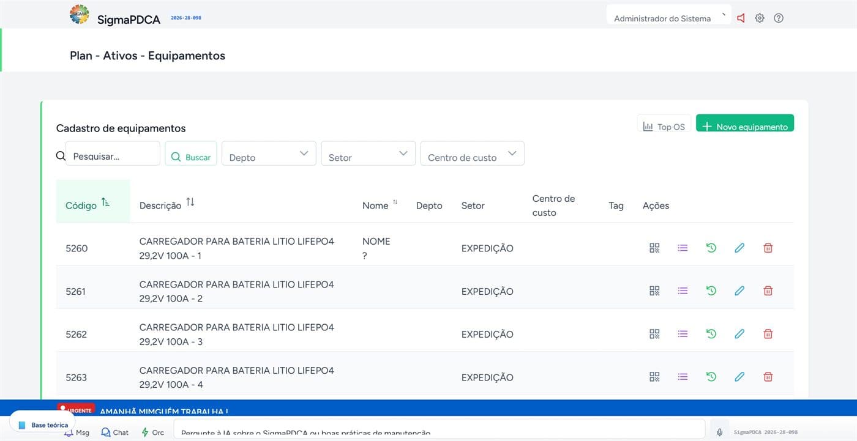Click the Top OS button

click(x=664, y=124)
